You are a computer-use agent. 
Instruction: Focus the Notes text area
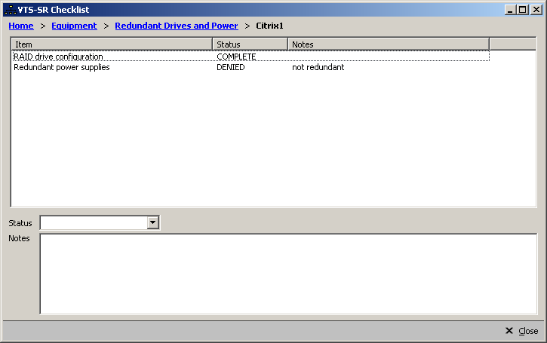tap(287, 274)
